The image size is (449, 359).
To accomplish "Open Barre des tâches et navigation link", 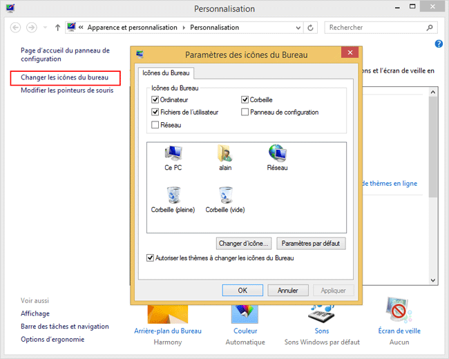I will (65, 327).
